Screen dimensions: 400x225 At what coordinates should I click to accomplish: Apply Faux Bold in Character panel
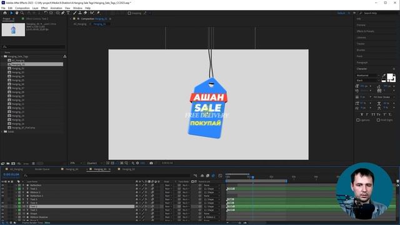point(362,114)
